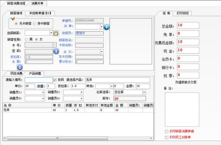
Task: Open the 并单 dropdown arrow
Action: (x=102, y=27)
